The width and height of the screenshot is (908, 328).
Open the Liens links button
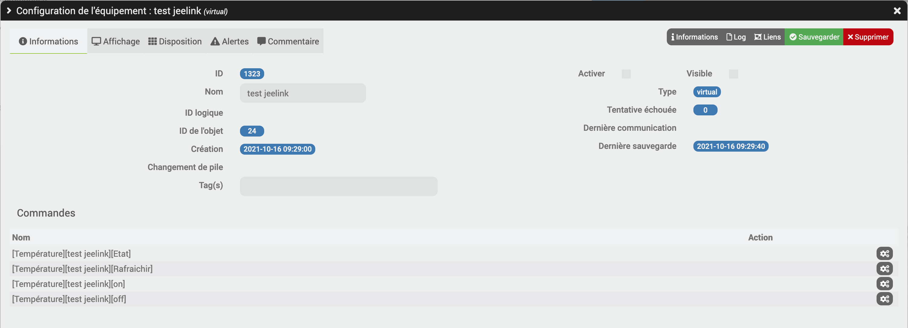[x=767, y=37]
